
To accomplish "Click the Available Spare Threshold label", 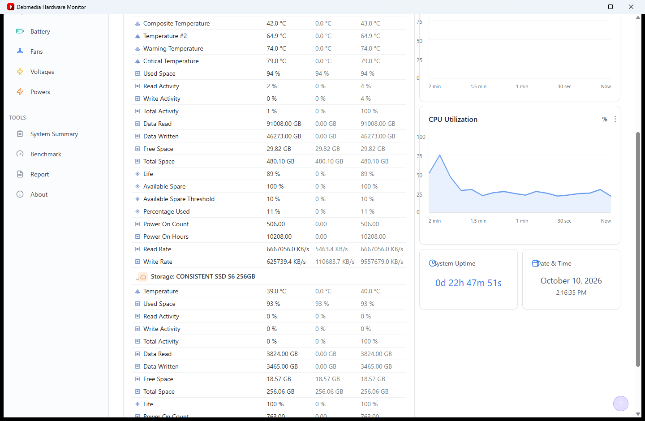I will coord(179,199).
